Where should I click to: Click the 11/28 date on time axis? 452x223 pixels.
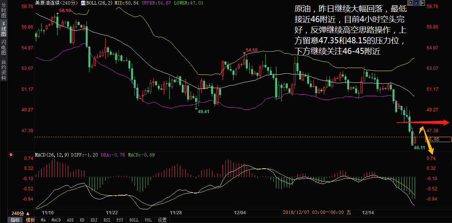tap(176, 213)
